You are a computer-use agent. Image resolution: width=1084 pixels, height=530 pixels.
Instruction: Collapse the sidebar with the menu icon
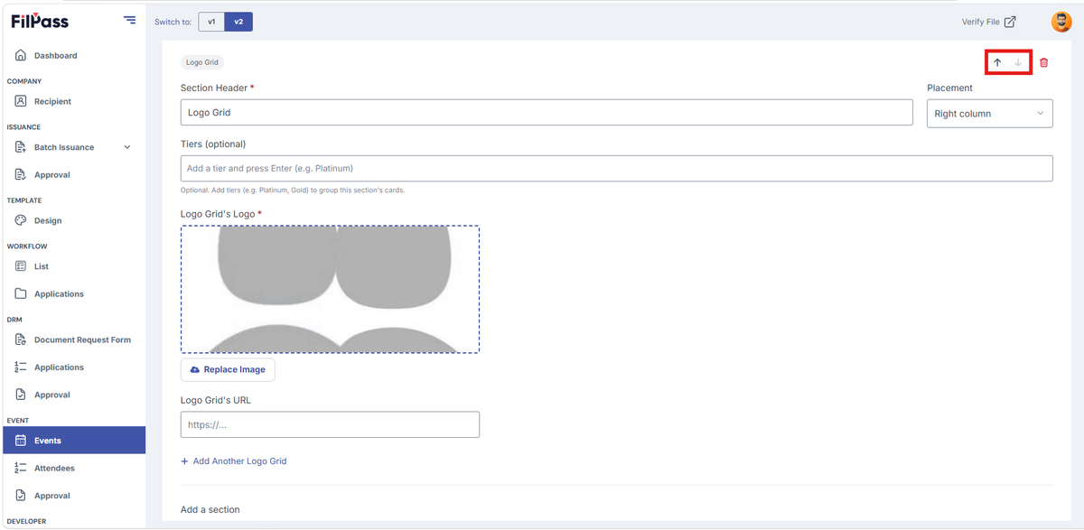130,20
